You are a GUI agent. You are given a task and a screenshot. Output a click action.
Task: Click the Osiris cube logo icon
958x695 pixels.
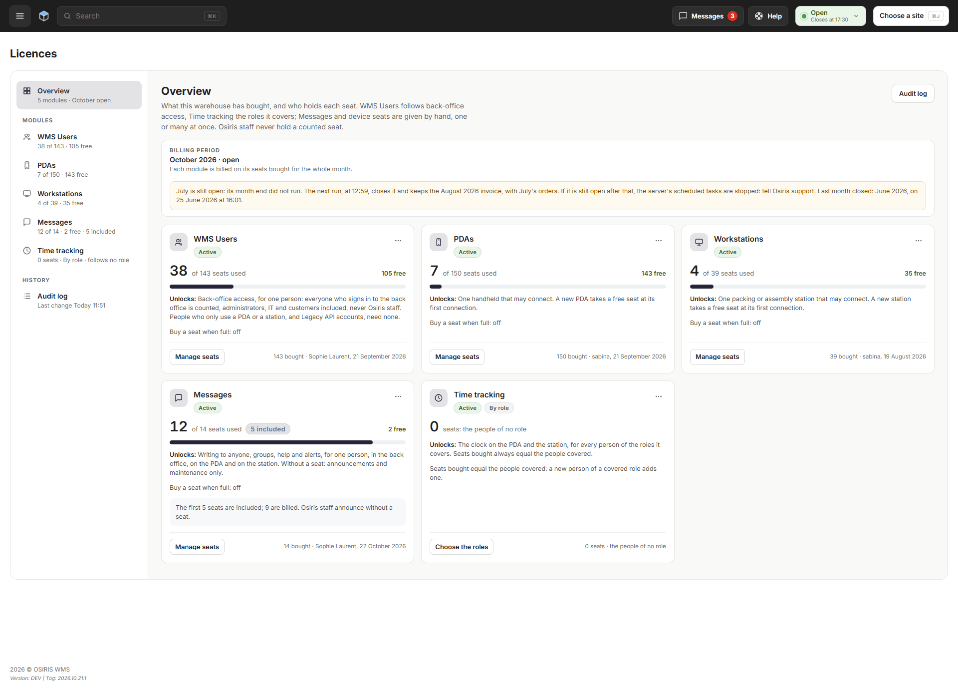44,16
